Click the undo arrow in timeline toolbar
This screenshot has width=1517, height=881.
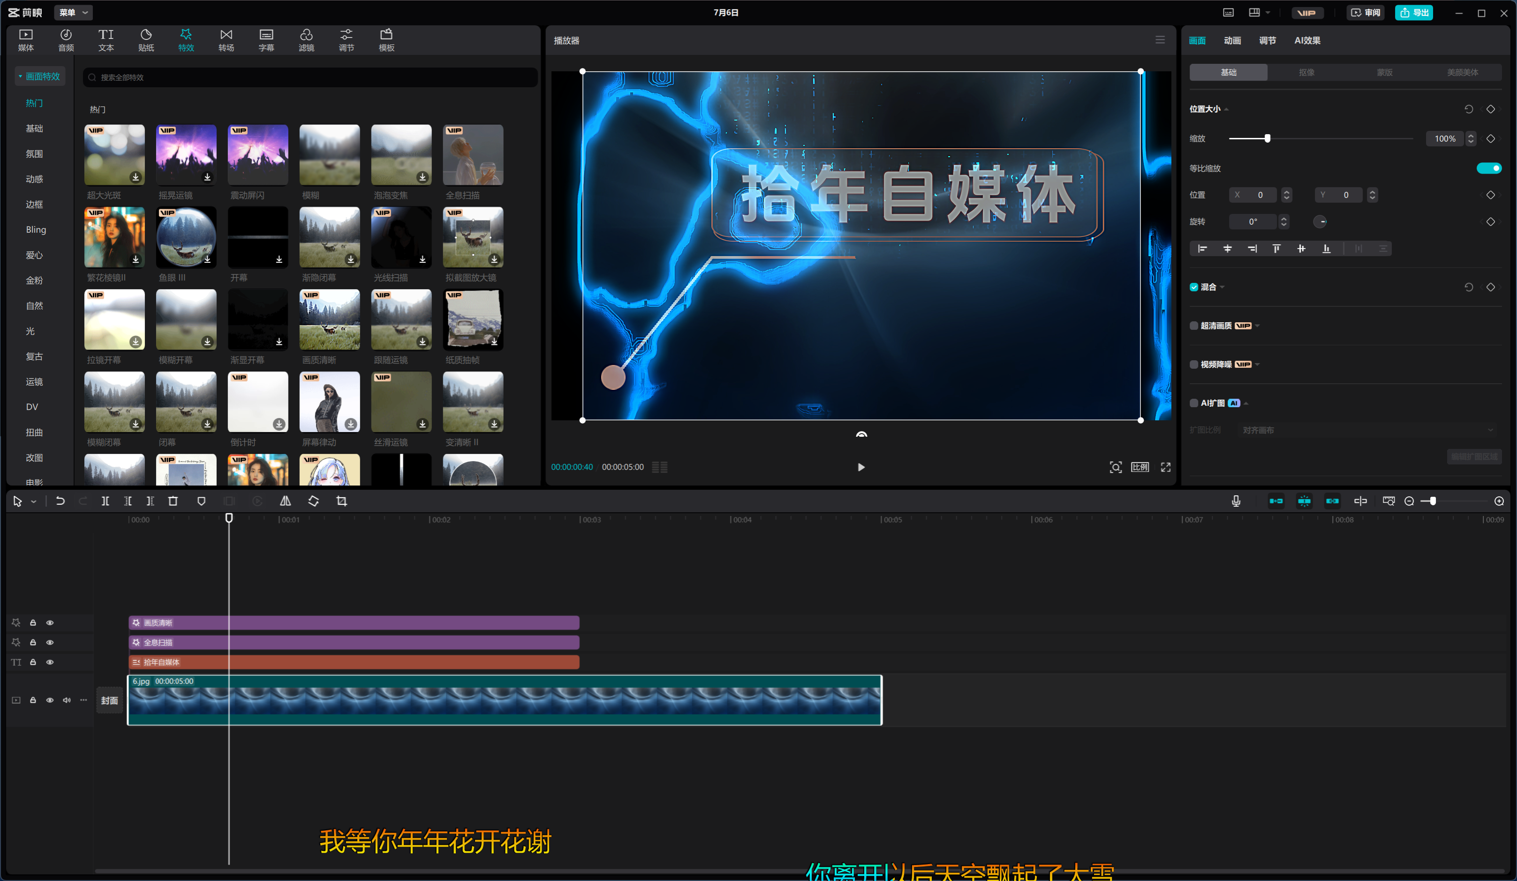(60, 501)
